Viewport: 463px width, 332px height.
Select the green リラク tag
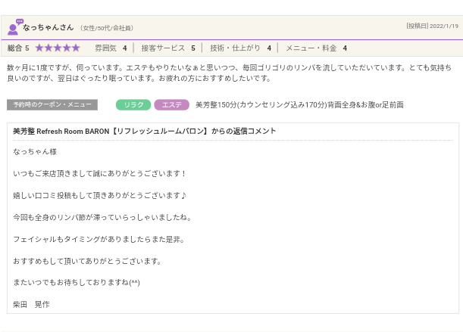coord(133,105)
